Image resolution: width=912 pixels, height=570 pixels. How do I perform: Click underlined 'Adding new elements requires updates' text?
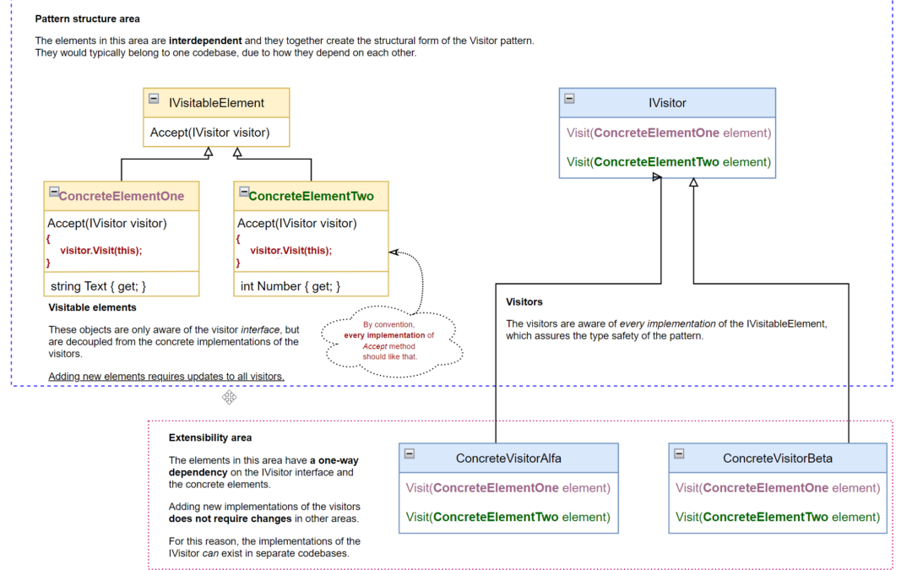coord(166,376)
